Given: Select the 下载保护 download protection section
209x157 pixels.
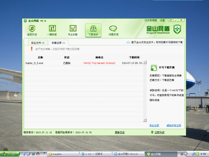Looking at the screenshot, I should click(93, 30).
